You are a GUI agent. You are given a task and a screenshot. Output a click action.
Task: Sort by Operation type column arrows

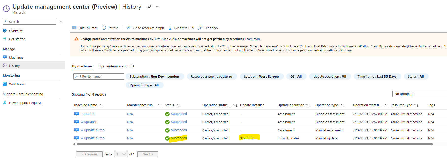pos(342,105)
